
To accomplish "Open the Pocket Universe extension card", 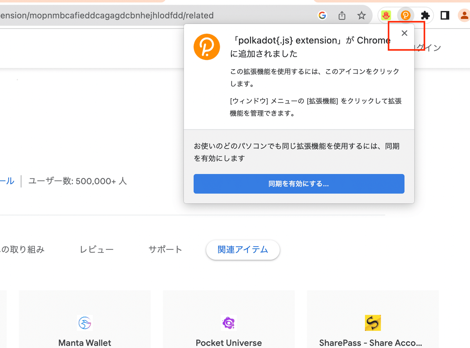I will (229, 319).
